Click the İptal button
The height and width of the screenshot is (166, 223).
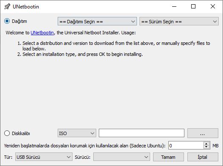(x=203, y=157)
